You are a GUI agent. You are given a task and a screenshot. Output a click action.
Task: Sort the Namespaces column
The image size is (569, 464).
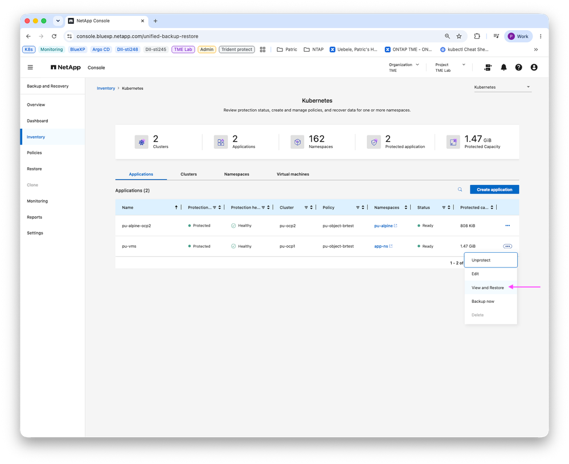(x=406, y=207)
